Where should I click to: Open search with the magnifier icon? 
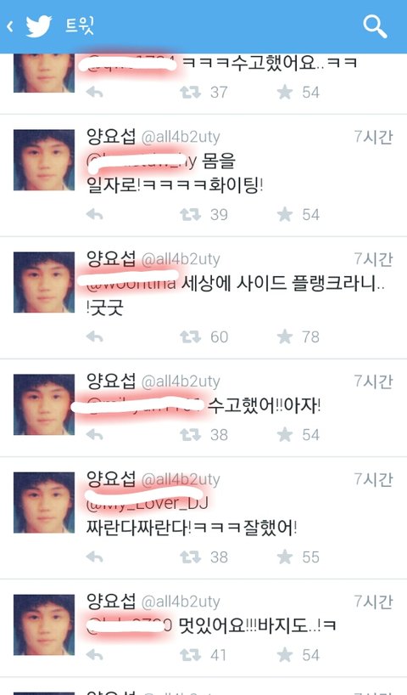click(375, 26)
